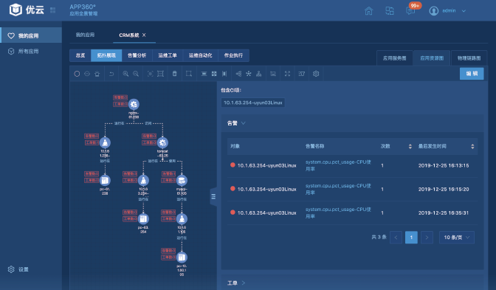The height and width of the screenshot is (290, 496).
Task: Select the 拓扑展现 tab
Action: [106, 55]
